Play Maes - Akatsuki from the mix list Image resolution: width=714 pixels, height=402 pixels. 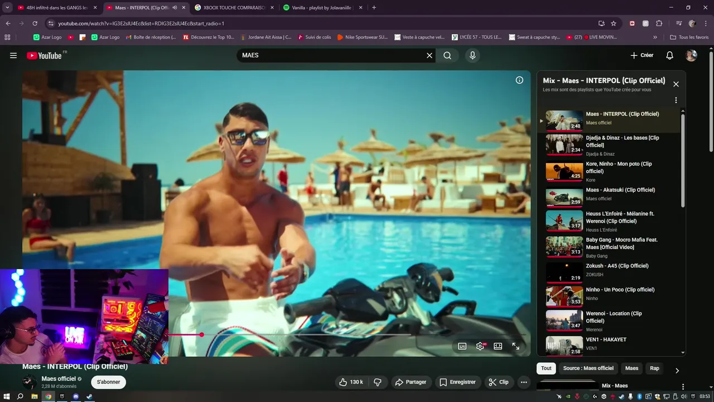[x=609, y=197]
